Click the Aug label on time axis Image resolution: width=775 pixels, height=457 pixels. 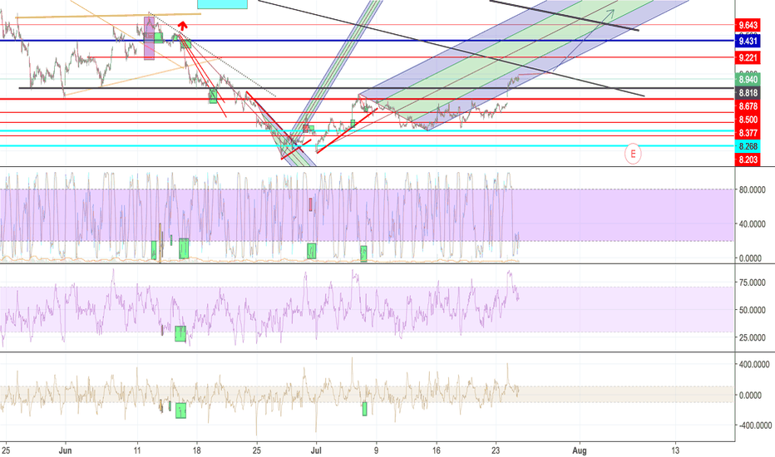(580, 450)
